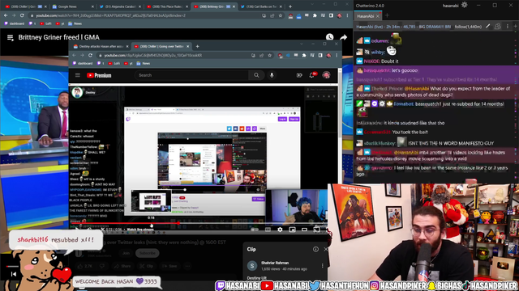Click the YouTube Premium logo

pos(99,75)
